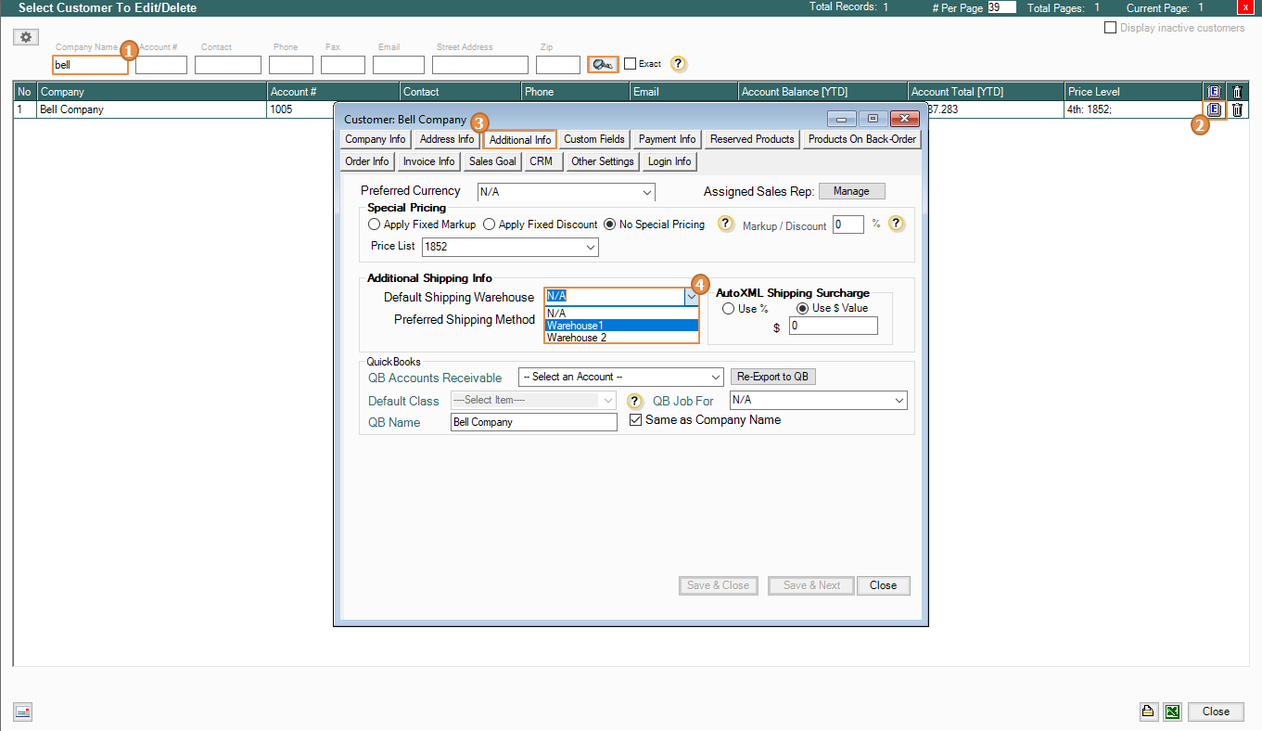The height and width of the screenshot is (731, 1262).
Task: Switch to the Payment Info tab
Action: coord(667,139)
